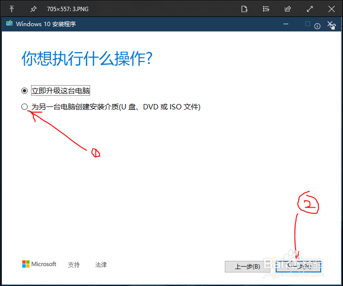The image size is (343, 286).
Task: Pin the 3.PNG viewer window
Action: 33,9
